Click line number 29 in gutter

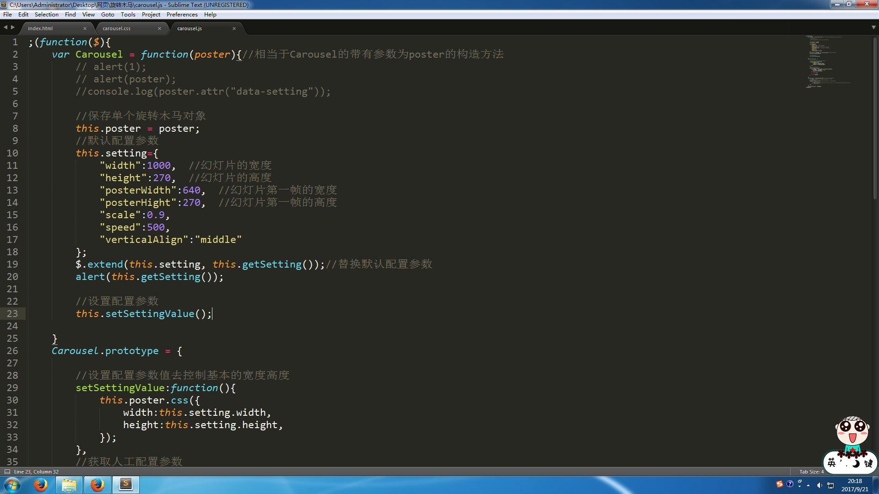click(x=12, y=388)
